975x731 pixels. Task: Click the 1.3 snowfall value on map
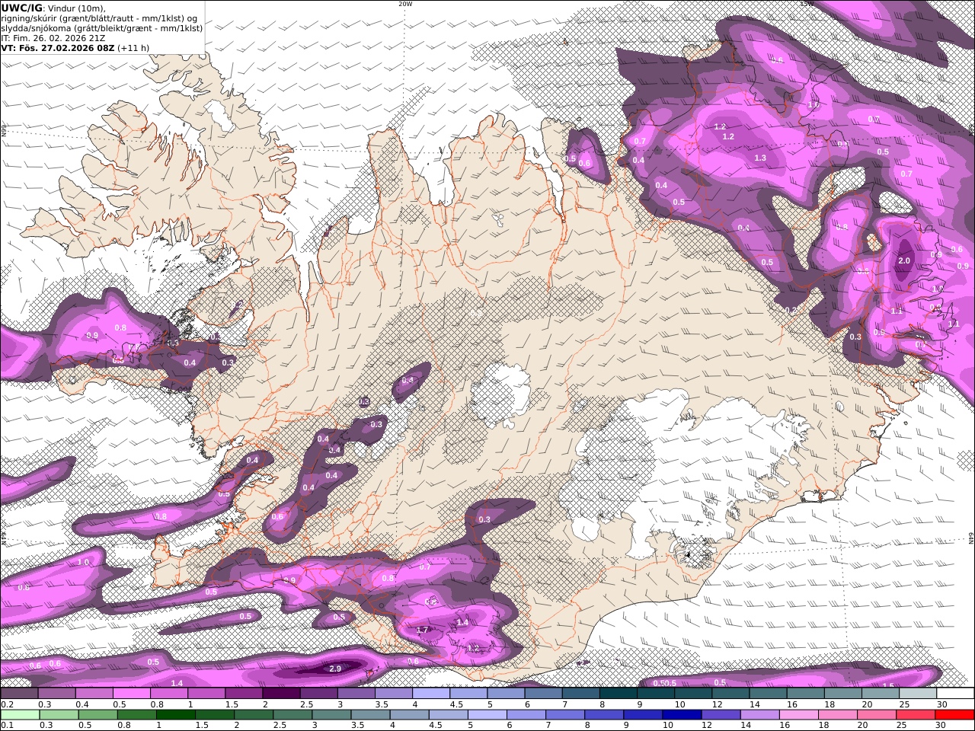pos(760,158)
